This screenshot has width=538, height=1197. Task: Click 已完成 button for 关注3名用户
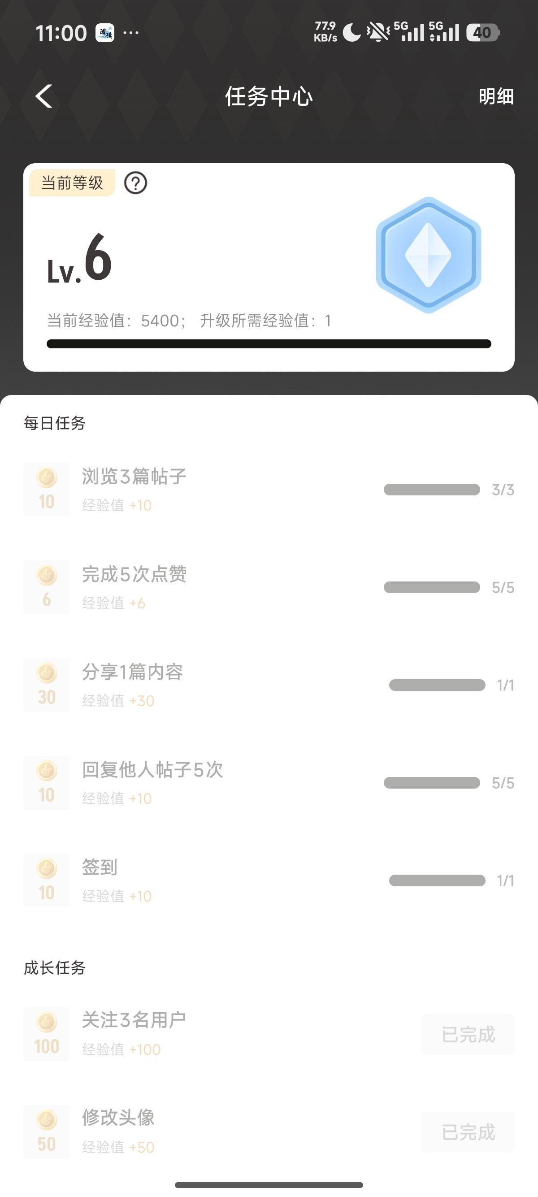(x=468, y=1034)
